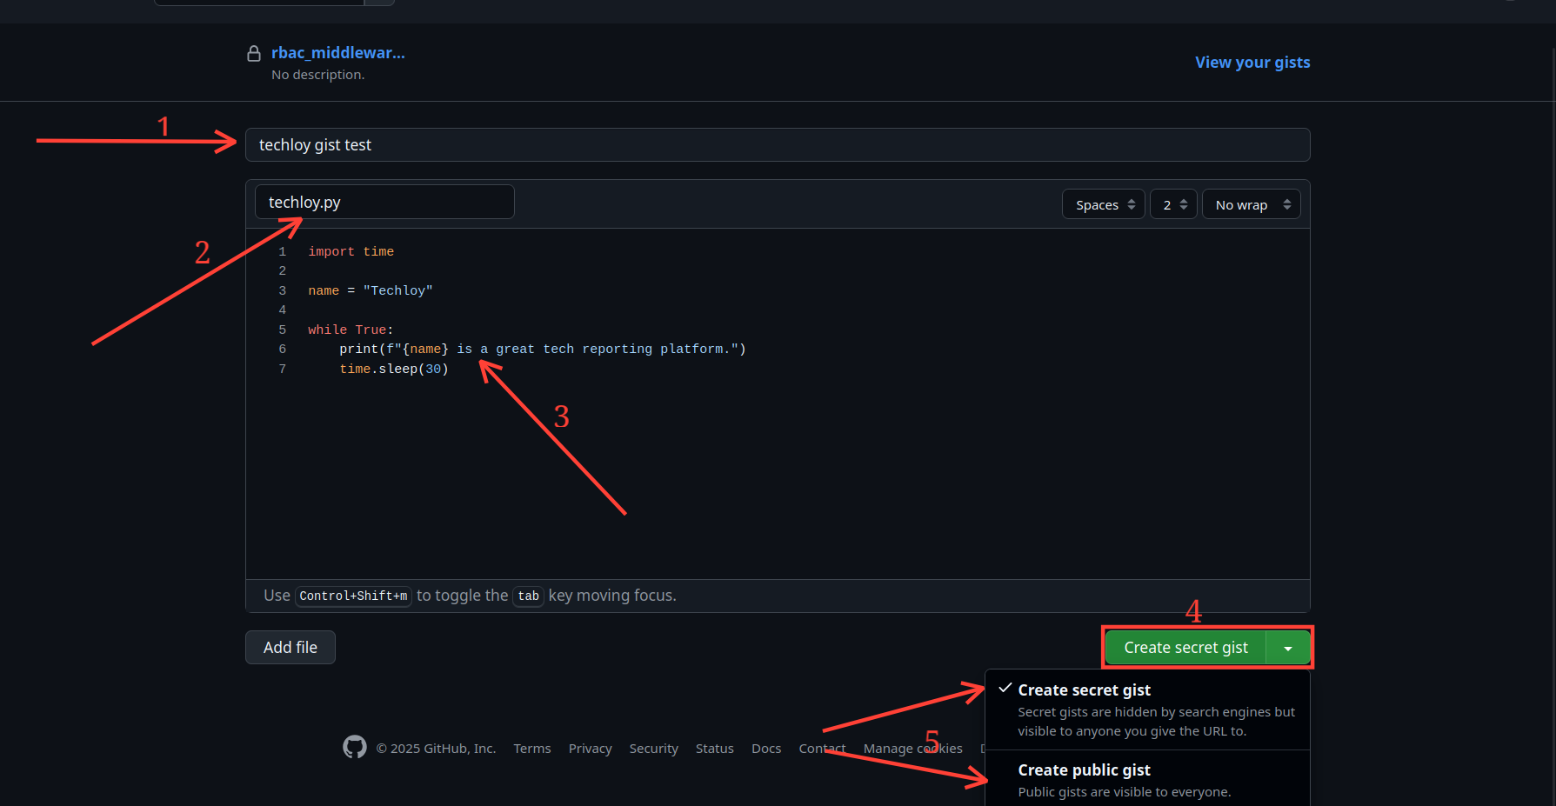Open the No wrap line-wrapping dropdown
The height and width of the screenshot is (806, 1556).
click(x=1251, y=203)
